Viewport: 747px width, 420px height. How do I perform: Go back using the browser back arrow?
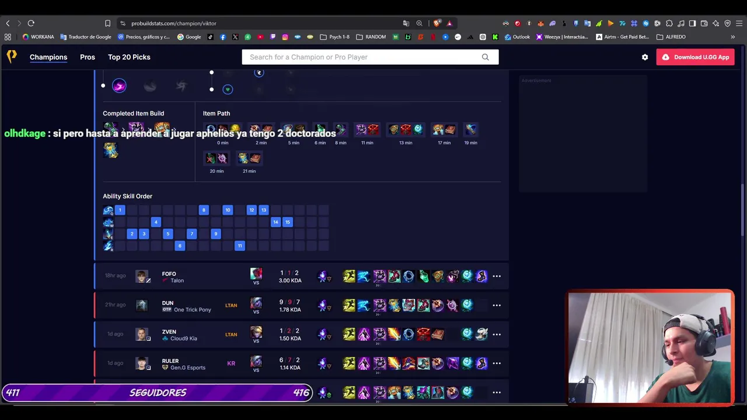coord(8,23)
